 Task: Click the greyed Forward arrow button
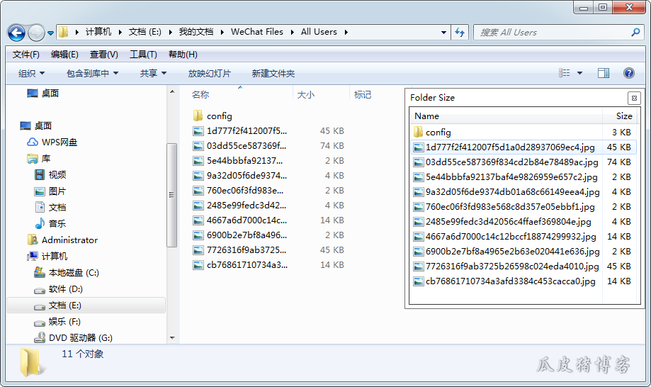(36, 33)
